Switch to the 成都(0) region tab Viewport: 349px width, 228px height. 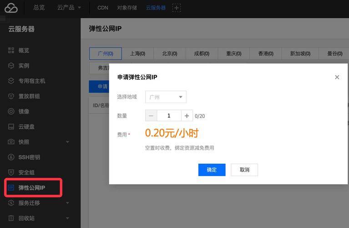tap(202, 53)
